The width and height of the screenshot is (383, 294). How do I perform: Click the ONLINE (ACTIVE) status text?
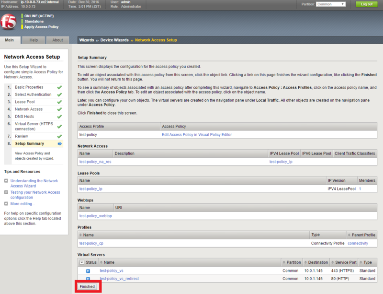click(x=39, y=16)
